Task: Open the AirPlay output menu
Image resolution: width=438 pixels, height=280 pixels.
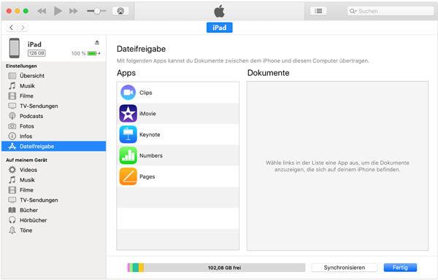Action: click(120, 11)
